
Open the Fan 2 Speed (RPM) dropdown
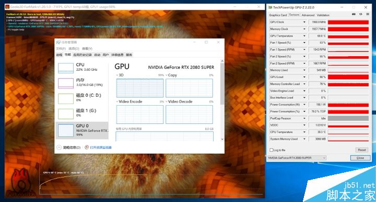[x=304, y=64]
